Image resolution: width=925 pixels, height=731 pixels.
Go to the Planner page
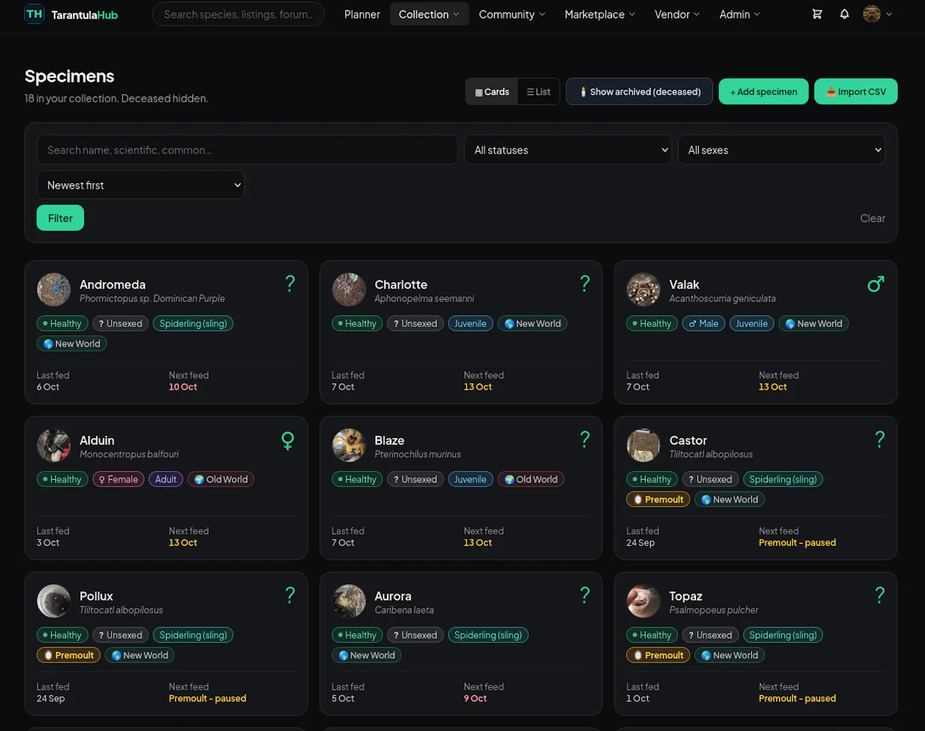(362, 14)
